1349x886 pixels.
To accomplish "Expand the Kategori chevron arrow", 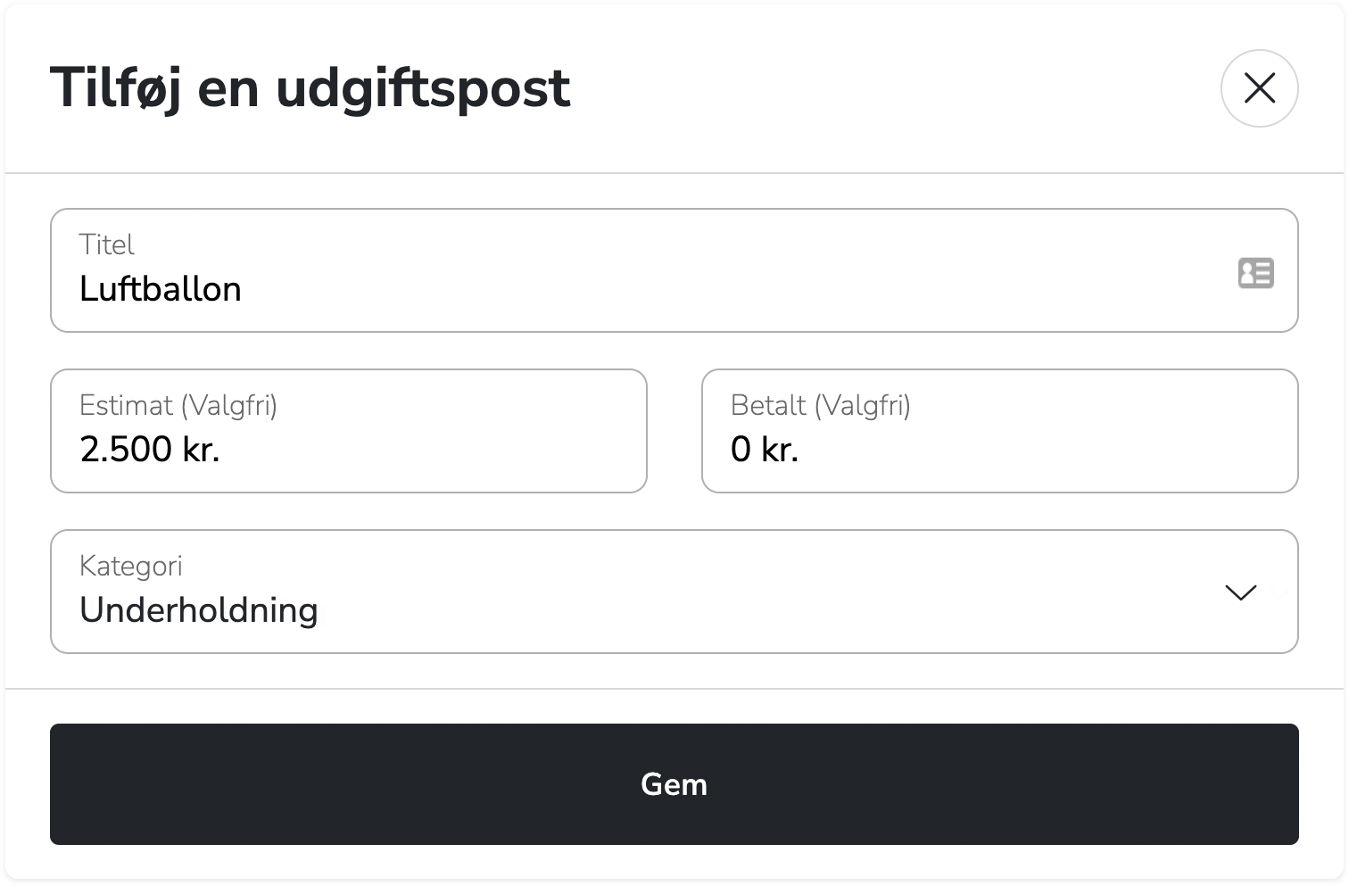I will tap(1240, 592).
